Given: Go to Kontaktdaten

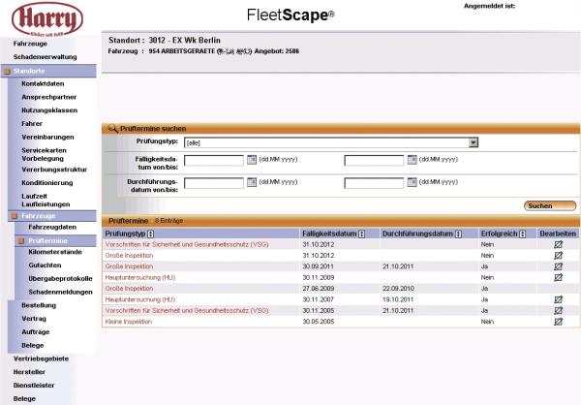Looking at the screenshot, I should 43,84.
